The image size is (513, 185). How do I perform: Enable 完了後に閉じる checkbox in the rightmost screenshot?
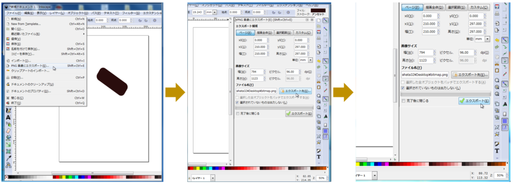click(403, 101)
